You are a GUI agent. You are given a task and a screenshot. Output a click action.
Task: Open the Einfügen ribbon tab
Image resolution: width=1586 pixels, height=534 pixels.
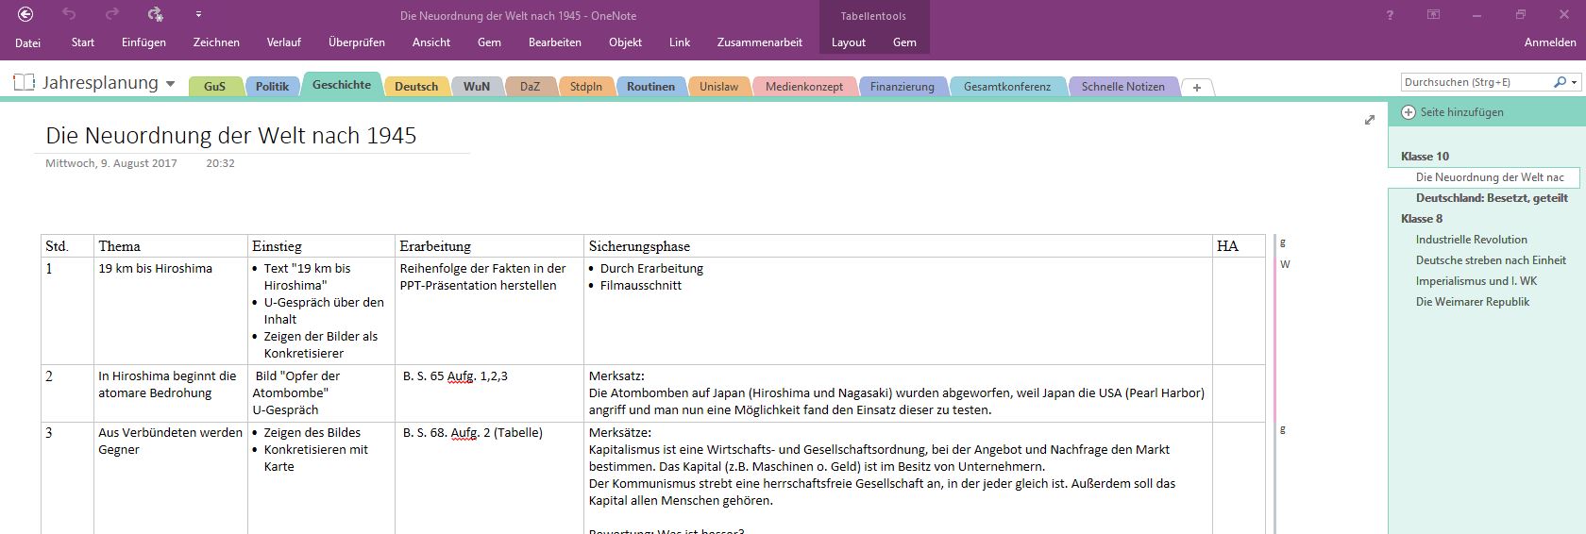pos(143,42)
